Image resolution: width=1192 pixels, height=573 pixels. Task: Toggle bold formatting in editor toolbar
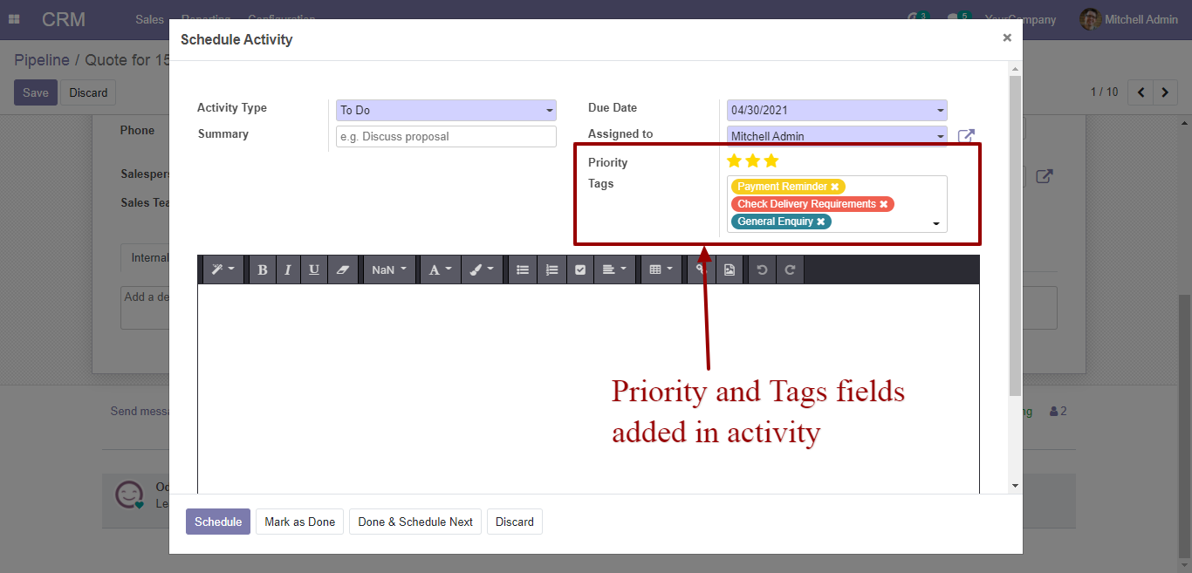(262, 270)
